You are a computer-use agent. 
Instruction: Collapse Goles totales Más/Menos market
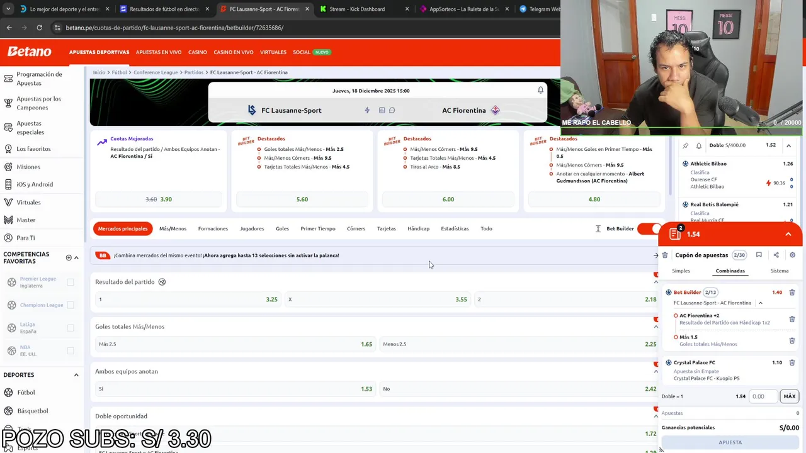(x=656, y=327)
